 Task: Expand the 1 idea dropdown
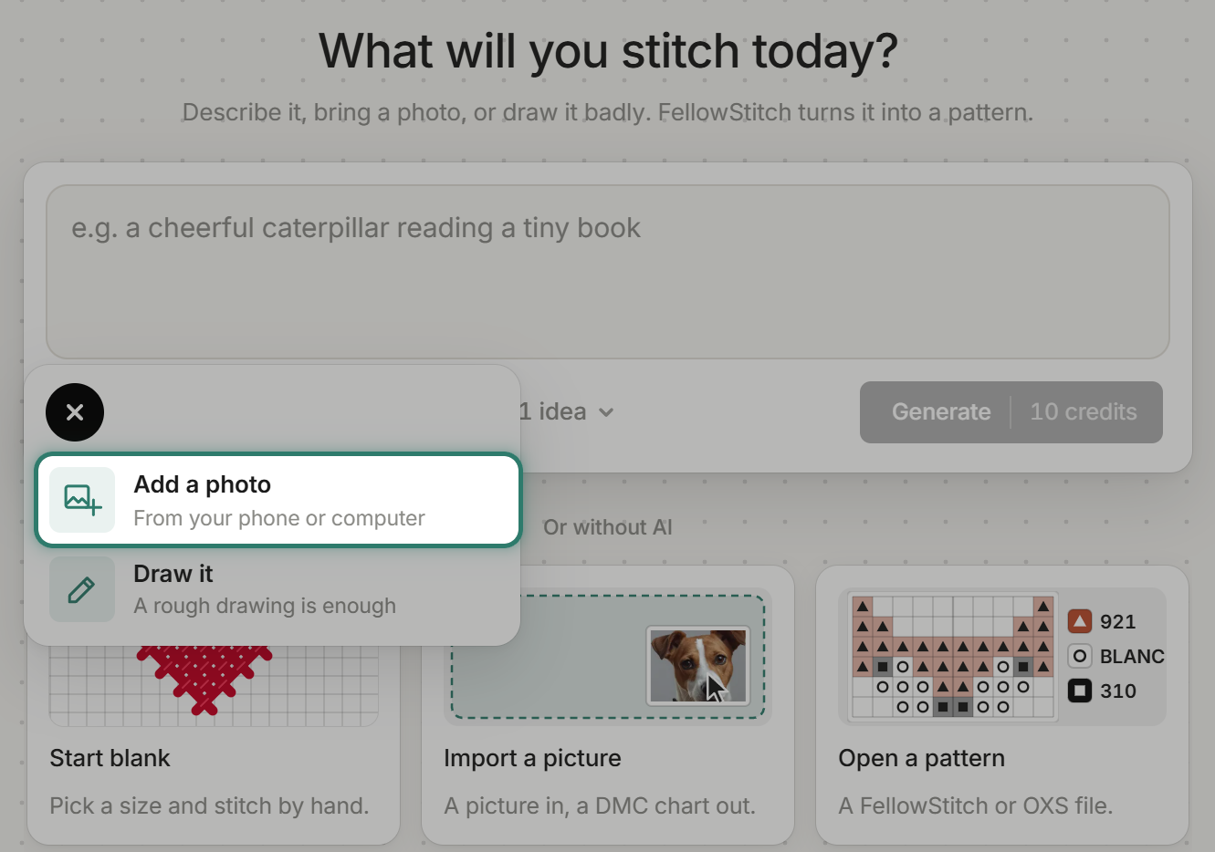566,412
